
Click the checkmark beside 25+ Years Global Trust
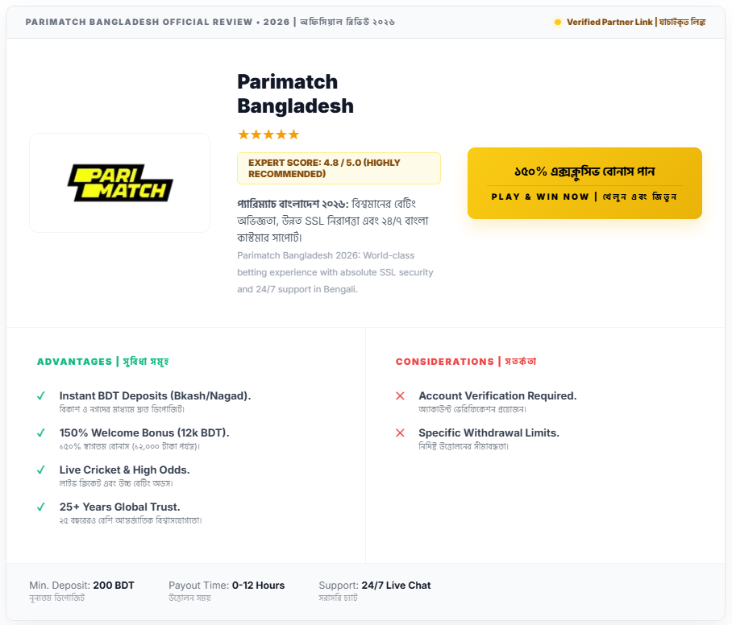[41, 507]
